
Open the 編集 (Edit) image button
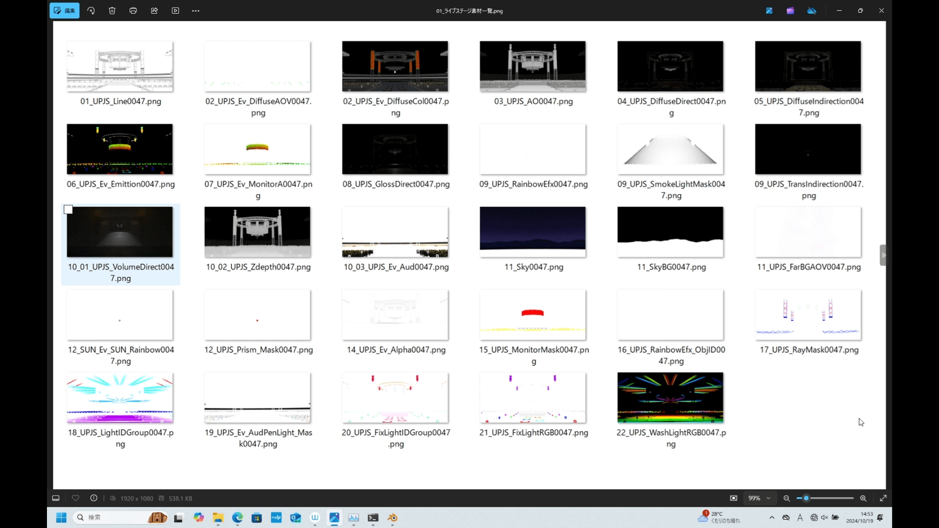coord(65,11)
